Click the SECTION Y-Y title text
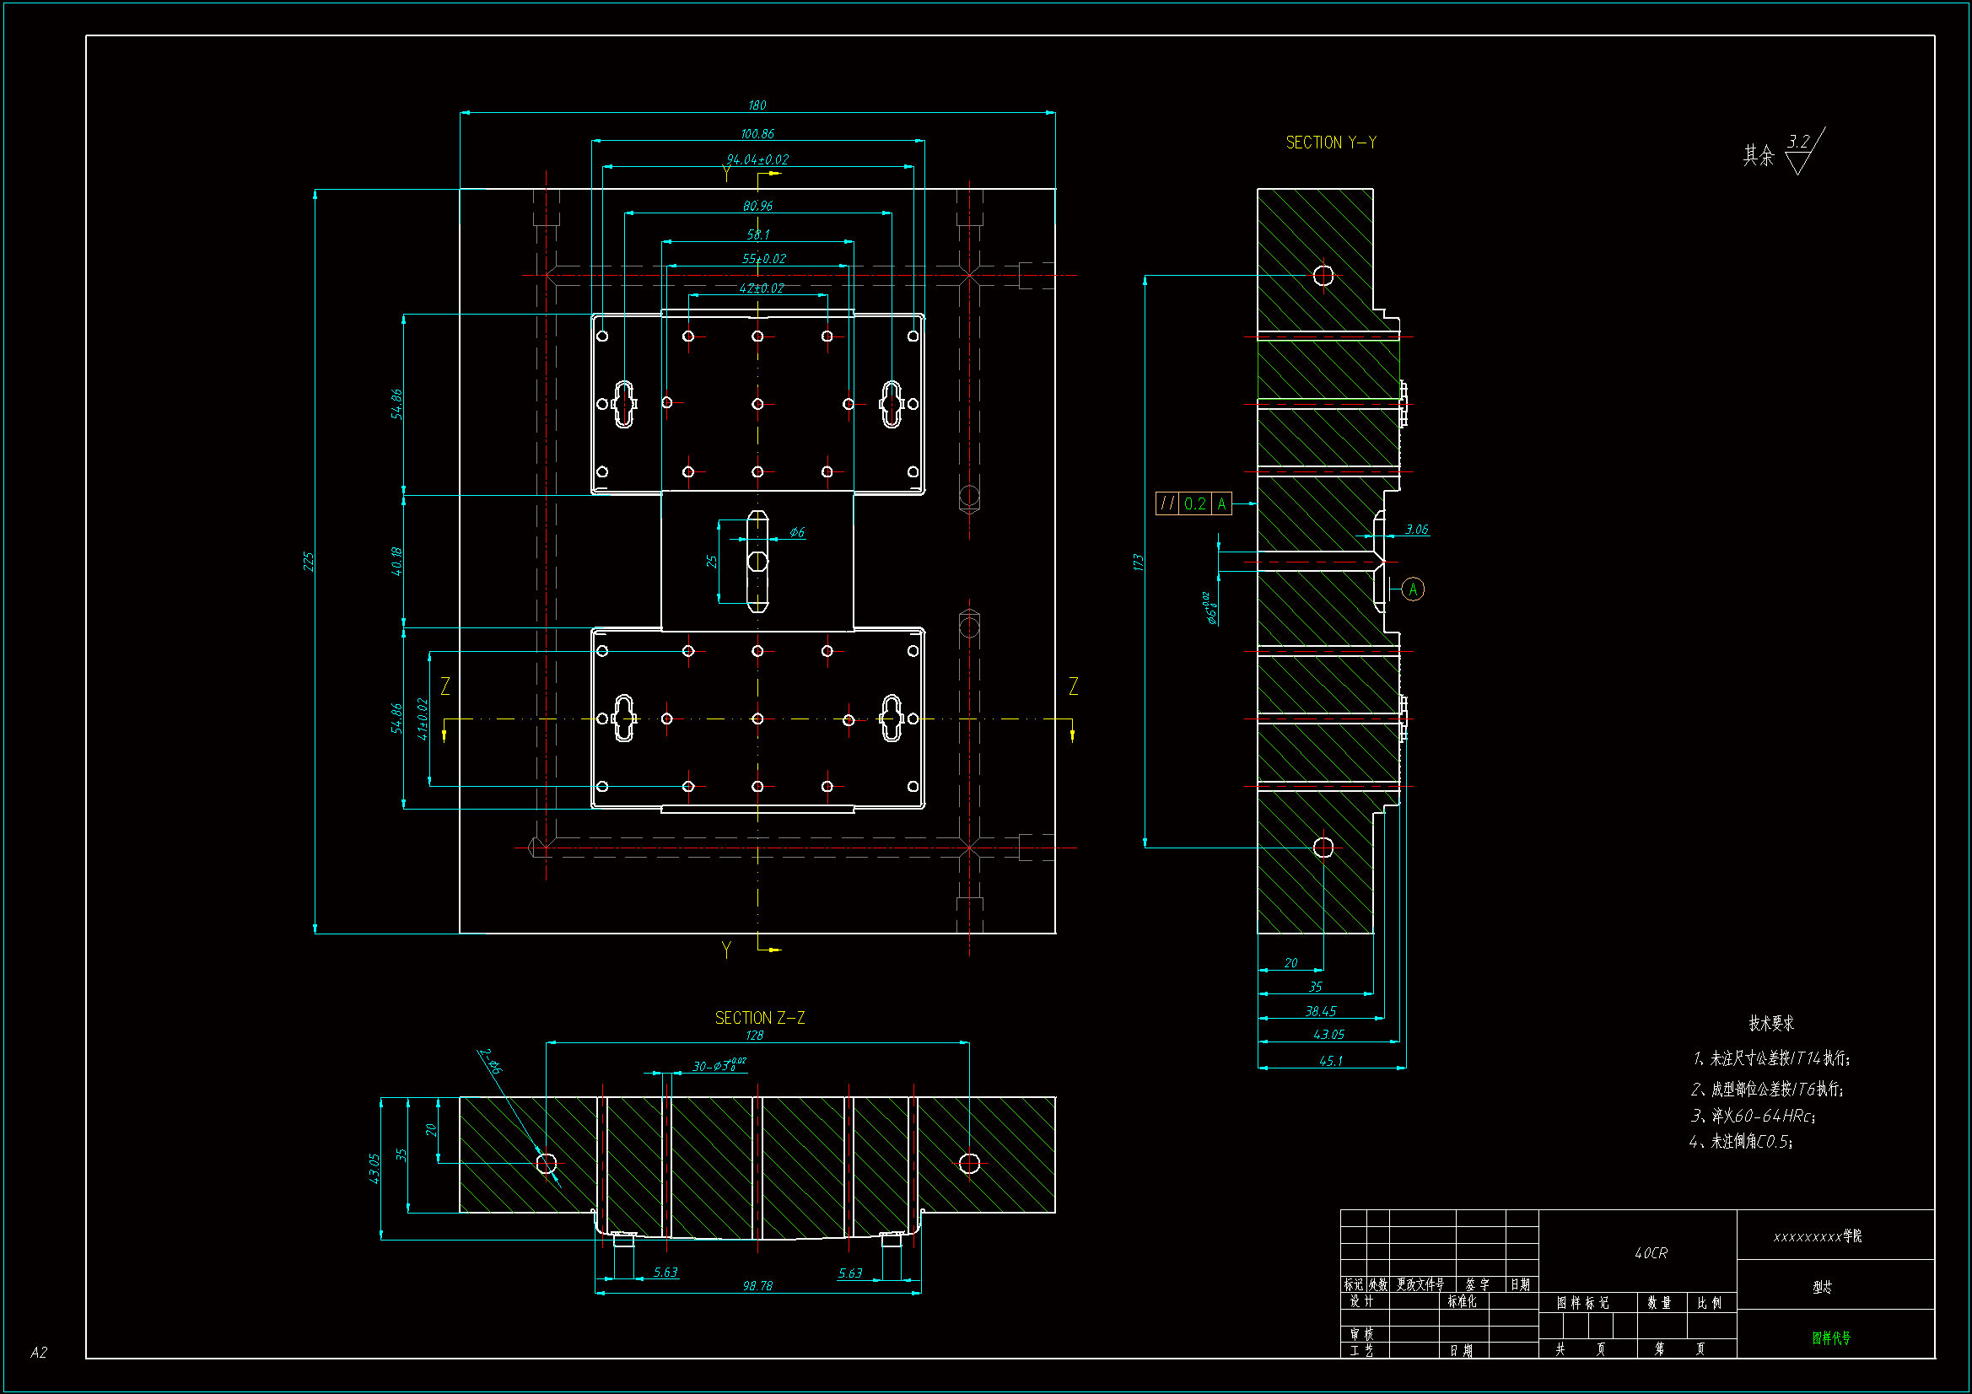Screen dimensions: 1972x1394 [1330, 143]
